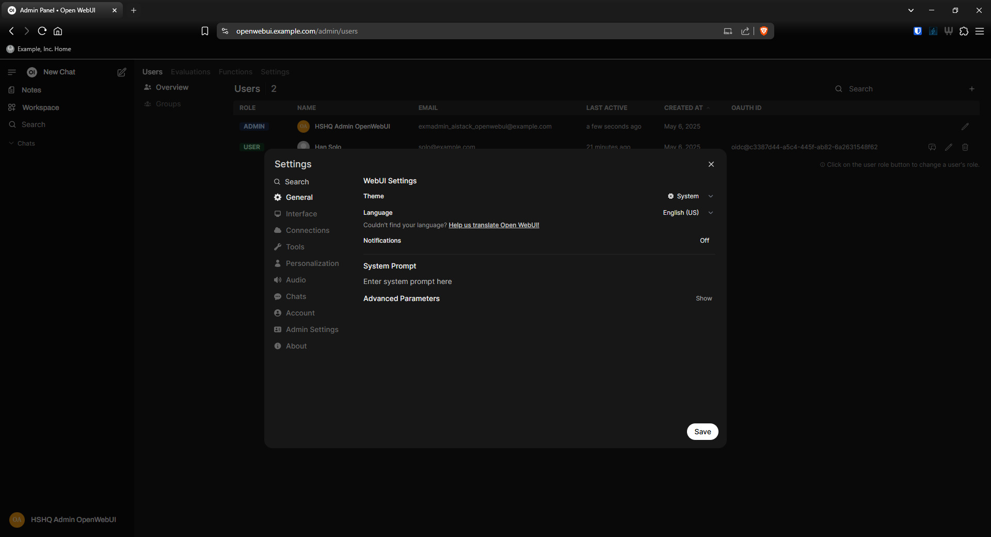Show Advanced Parameters
Viewport: 991px width, 537px height.
[x=704, y=298]
